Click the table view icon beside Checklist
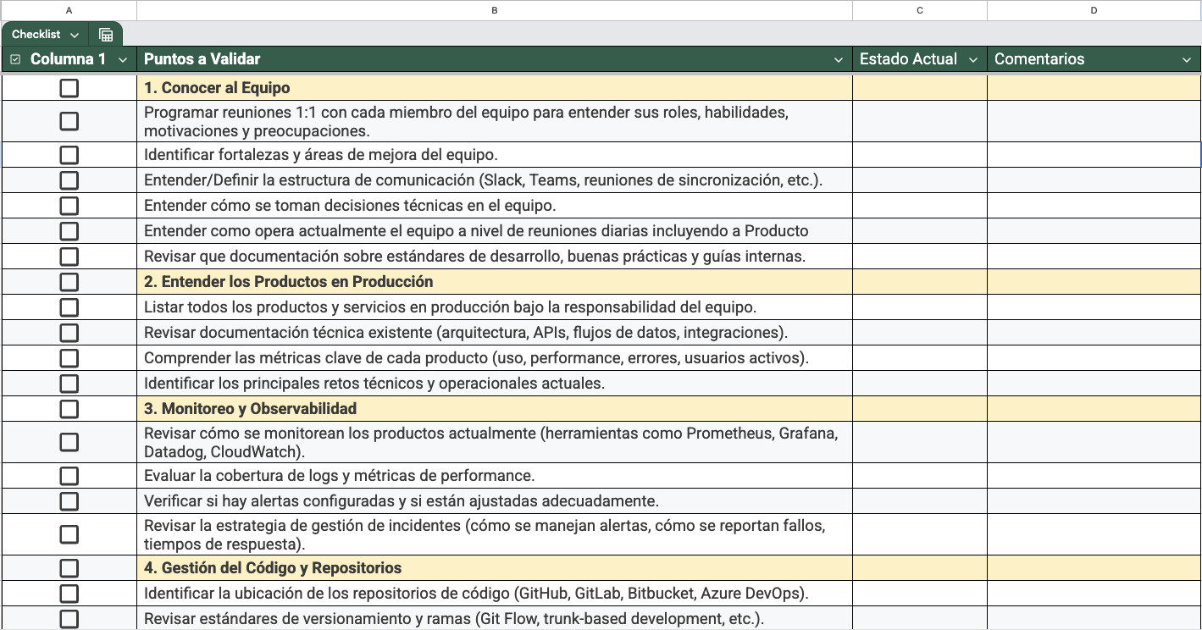1202x630 pixels. click(x=106, y=35)
